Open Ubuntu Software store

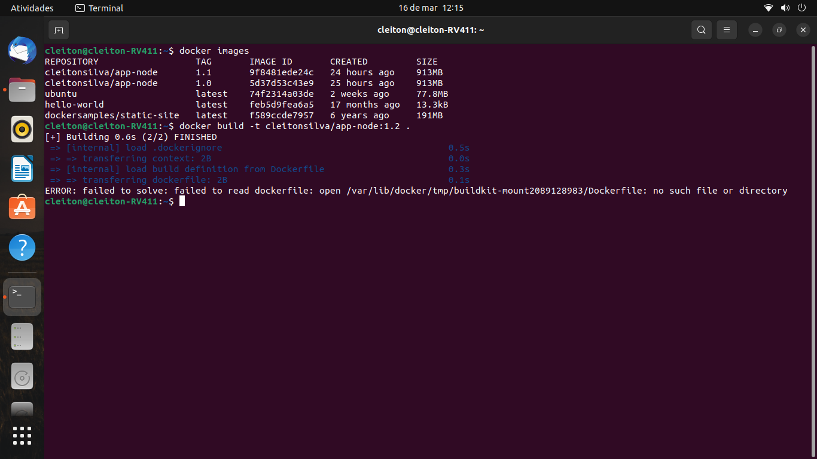[22, 208]
